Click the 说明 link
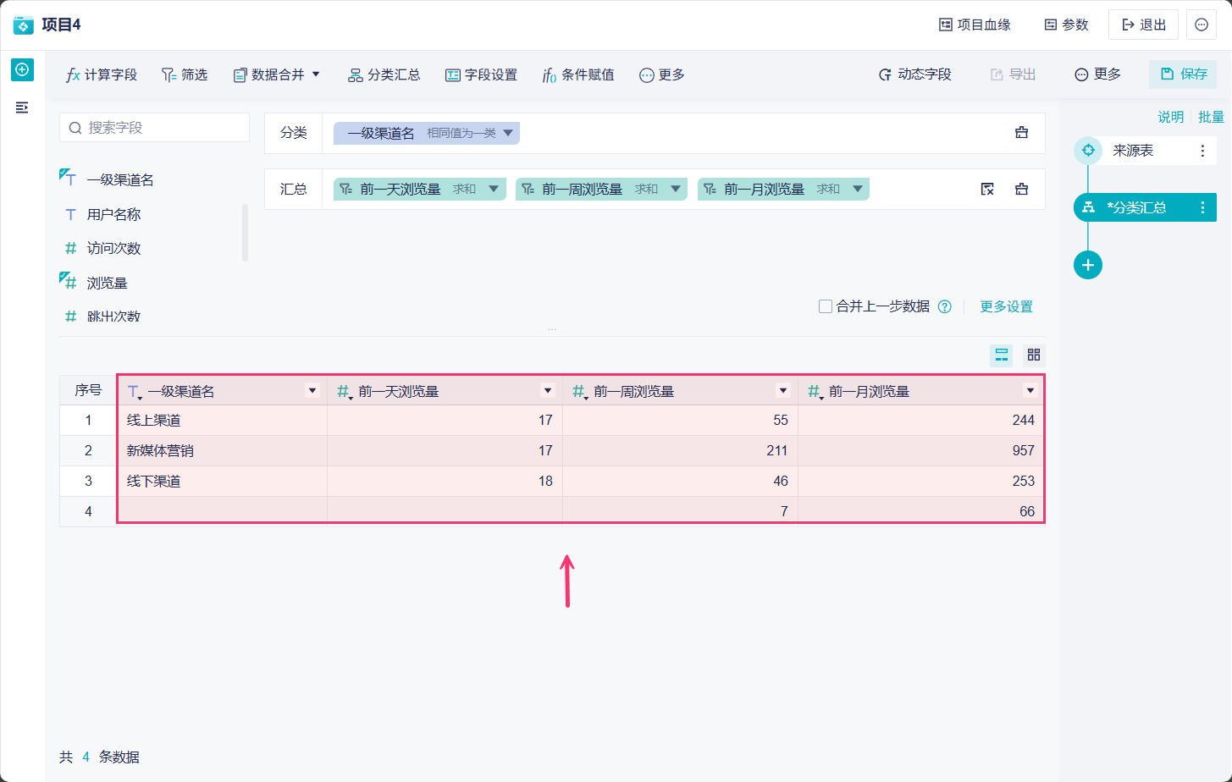The height and width of the screenshot is (782, 1232). (x=1171, y=117)
